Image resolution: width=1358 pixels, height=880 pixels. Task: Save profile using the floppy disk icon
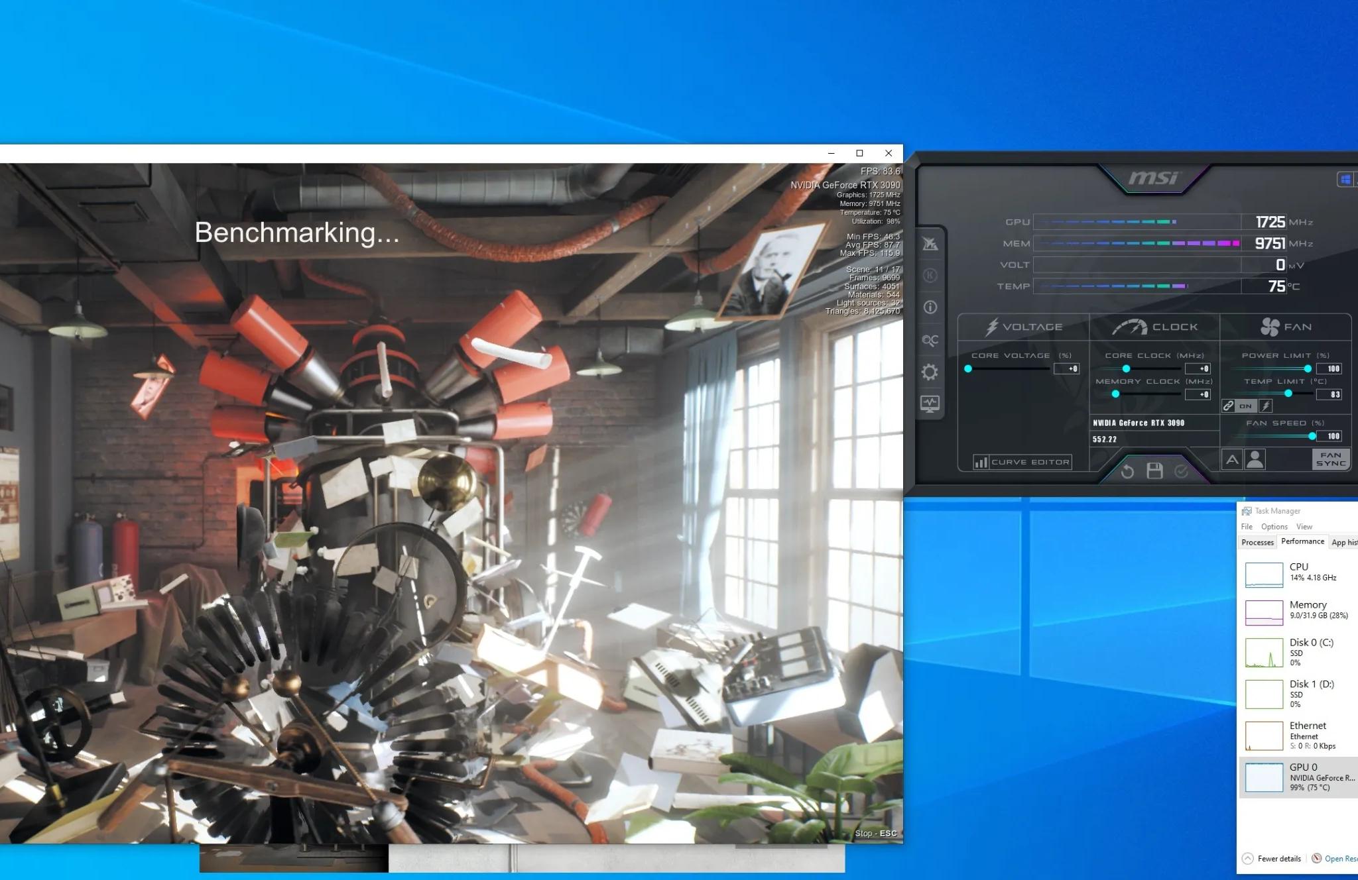pos(1154,471)
